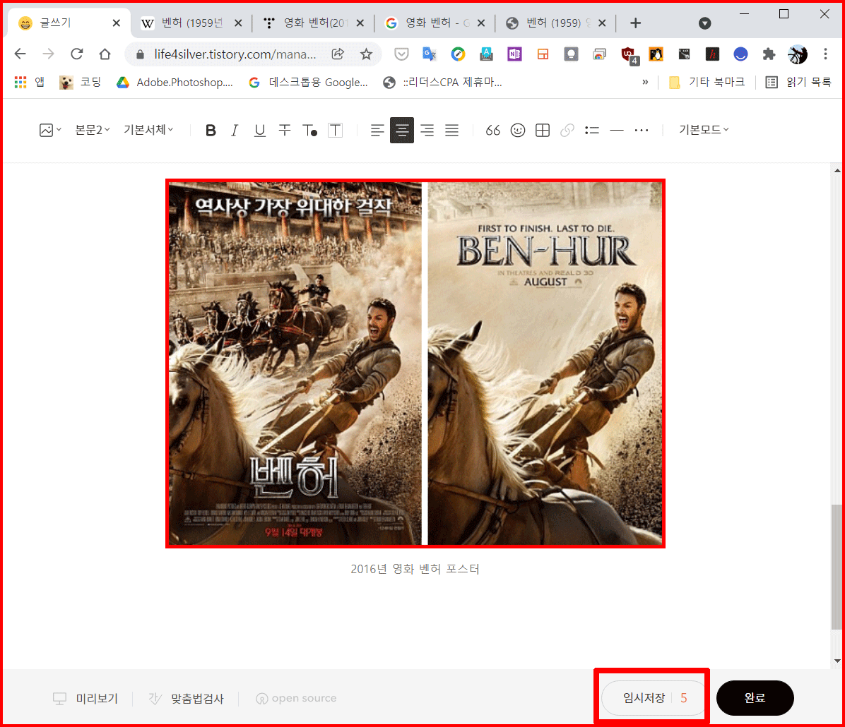Toggle underline formatting
845x727 pixels.
[x=260, y=131]
